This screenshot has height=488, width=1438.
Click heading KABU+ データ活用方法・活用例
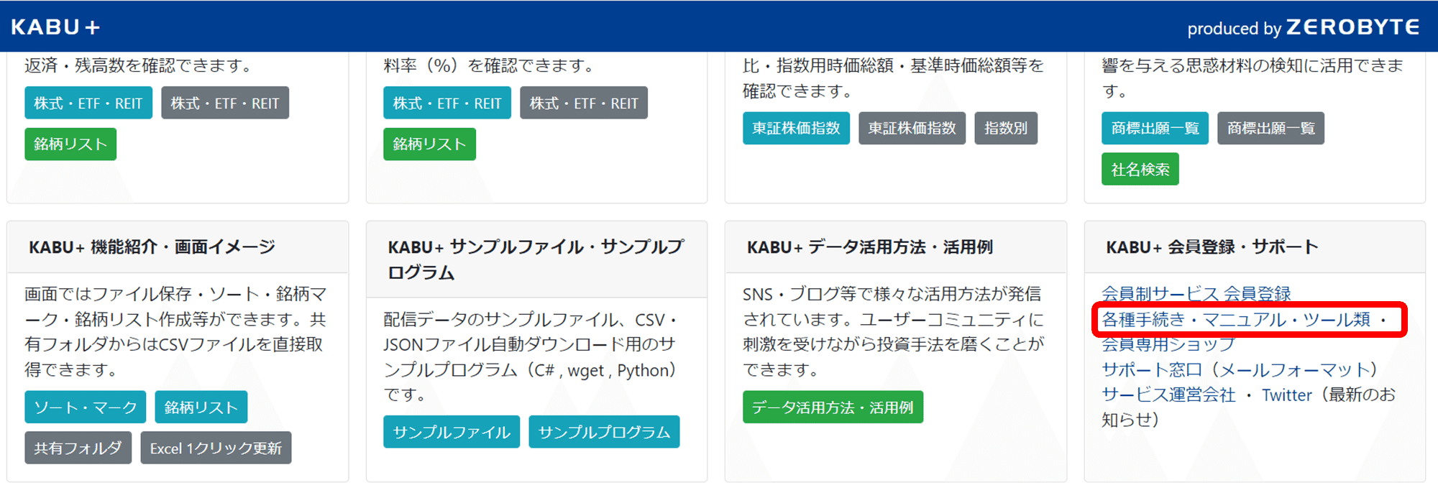point(870,247)
